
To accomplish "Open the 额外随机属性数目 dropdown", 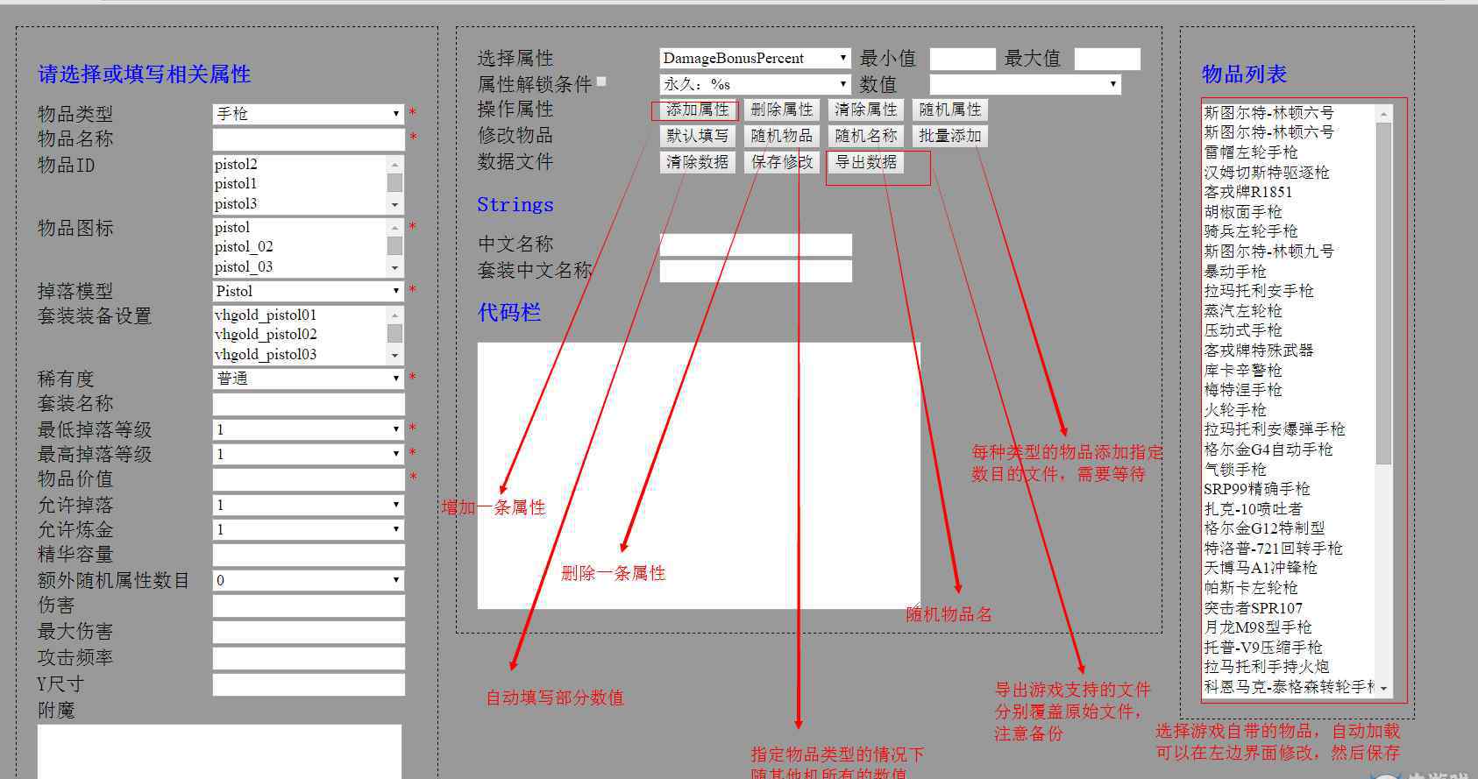I will 308,580.
